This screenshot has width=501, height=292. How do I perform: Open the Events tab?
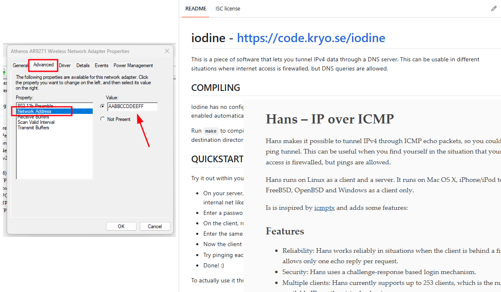tap(101, 65)
